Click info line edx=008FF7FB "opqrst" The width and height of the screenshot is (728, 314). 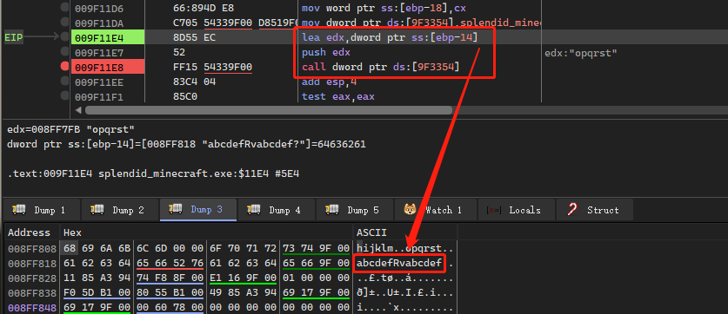[x=70, y=129]
